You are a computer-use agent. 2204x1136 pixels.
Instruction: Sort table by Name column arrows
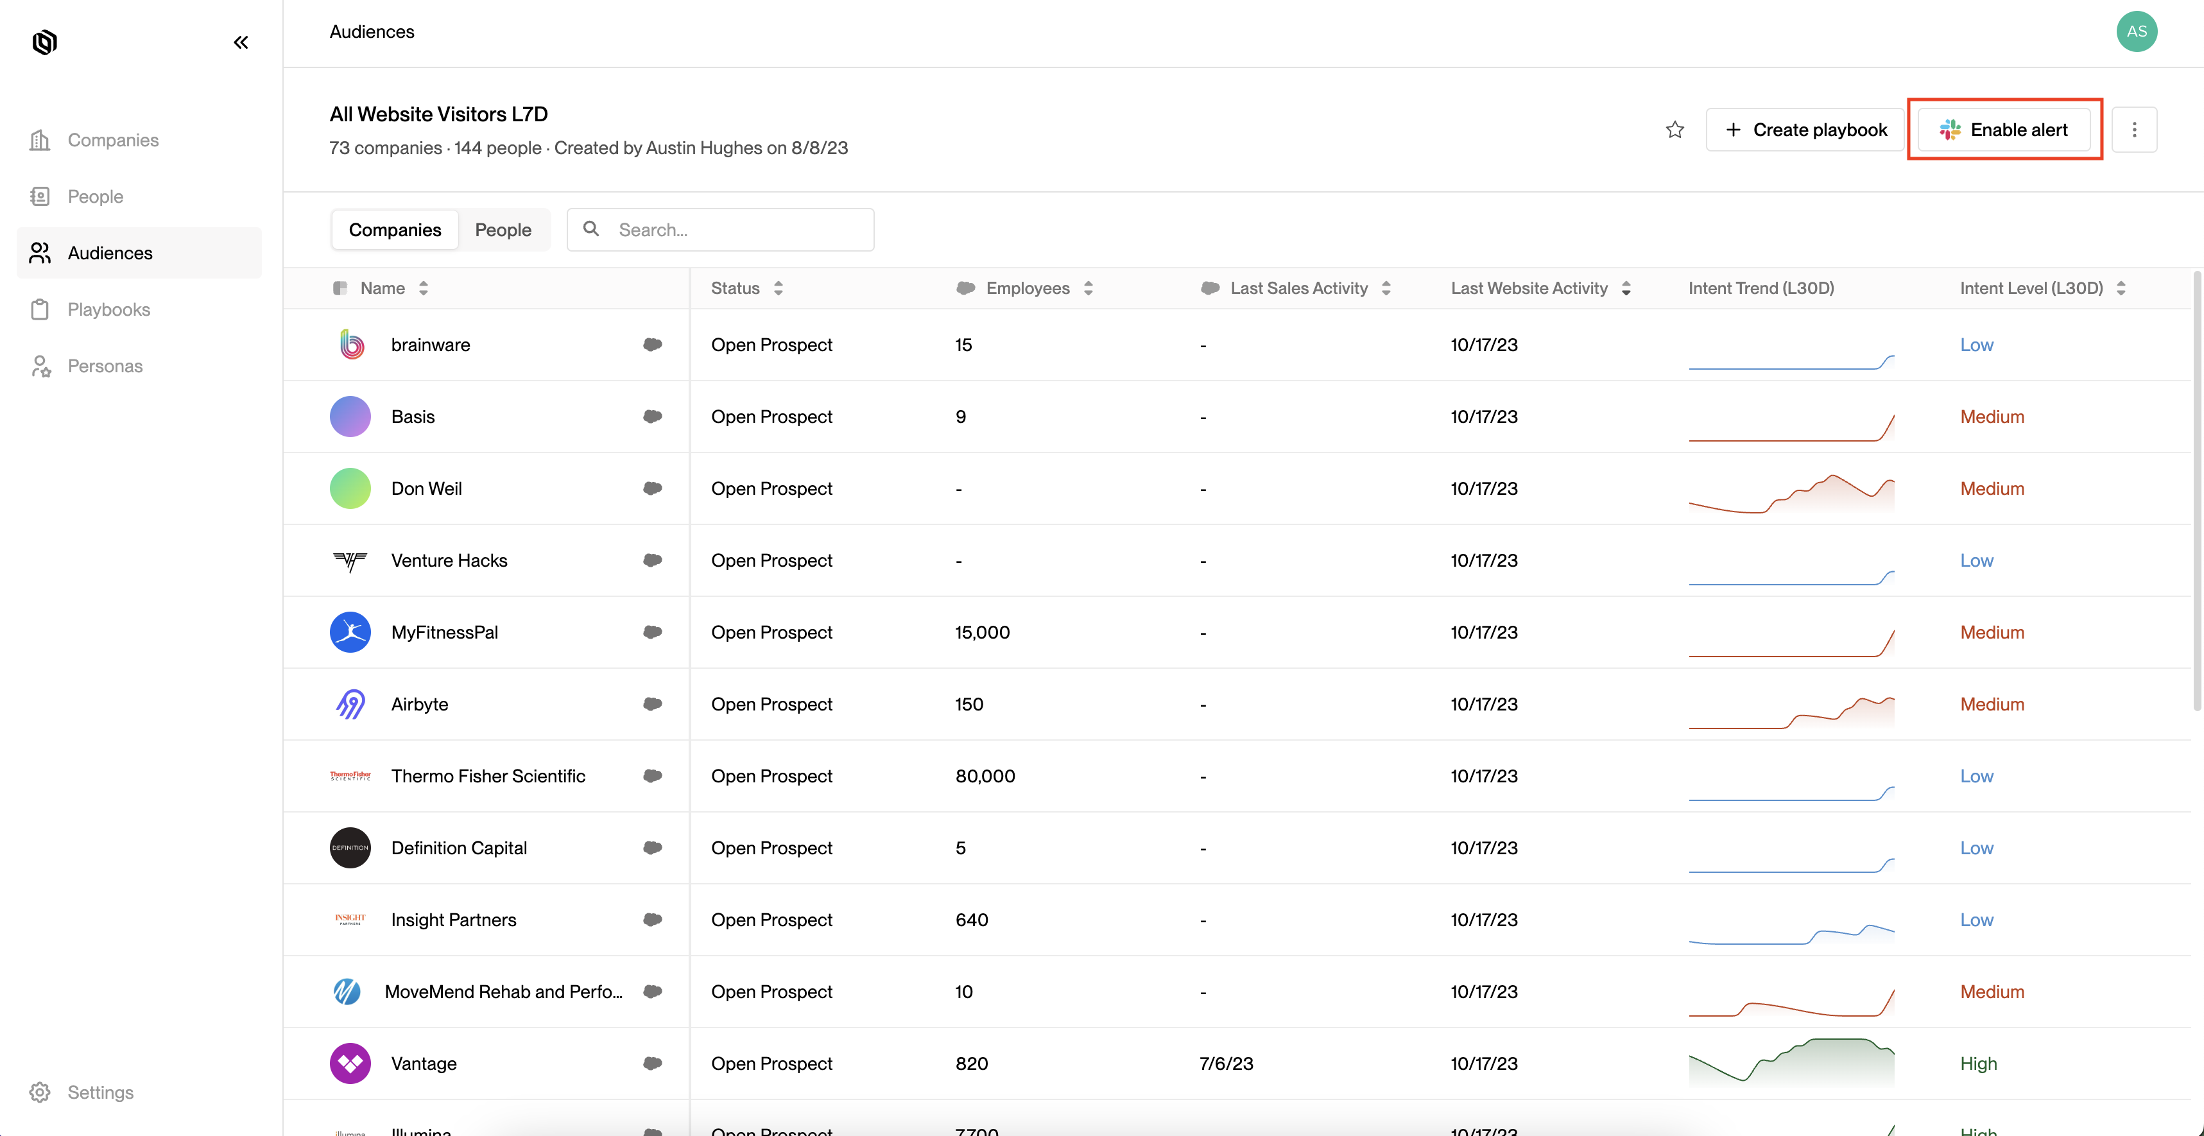pyautogui.click(x=424, y=288)
